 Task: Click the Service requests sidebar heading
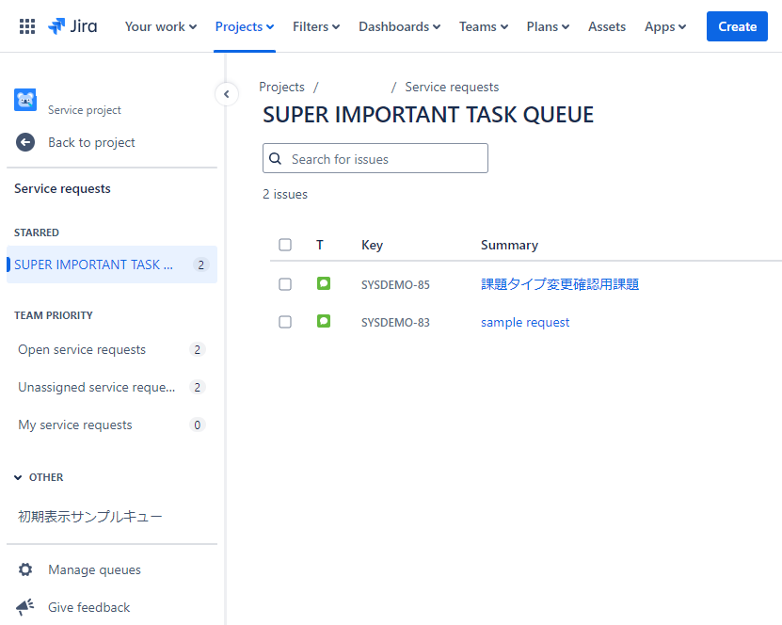coord(62,188)
